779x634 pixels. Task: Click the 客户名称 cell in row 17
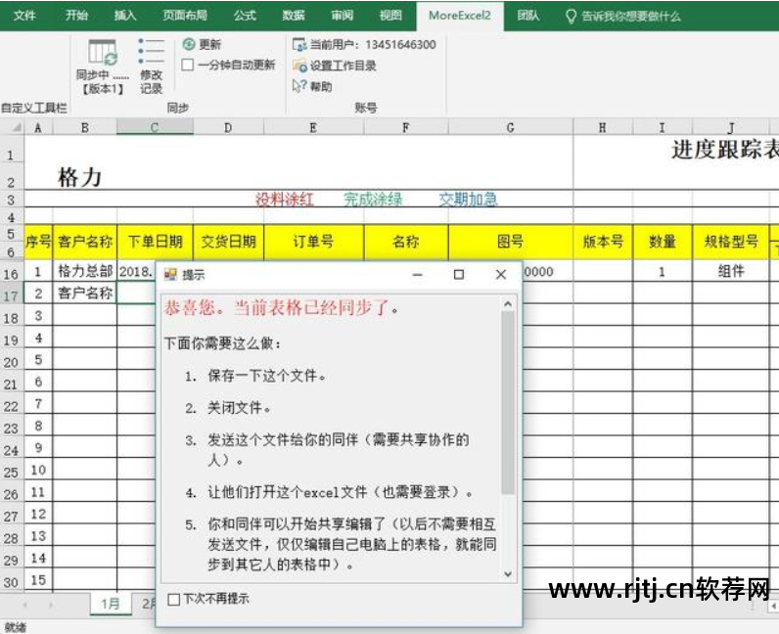pos(85,294)
